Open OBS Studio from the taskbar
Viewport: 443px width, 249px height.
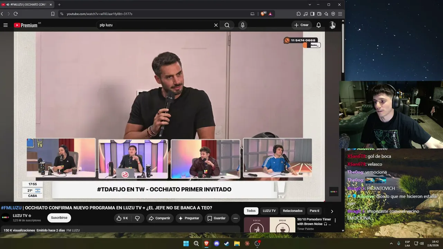257,243
